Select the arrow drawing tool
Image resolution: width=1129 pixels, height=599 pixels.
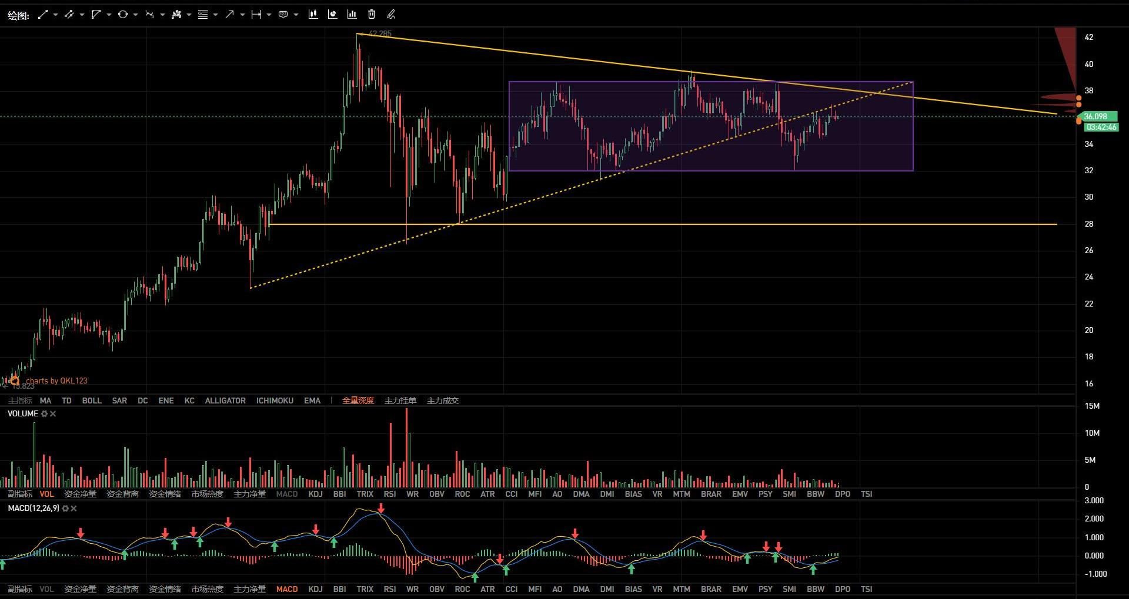(229, 15)
